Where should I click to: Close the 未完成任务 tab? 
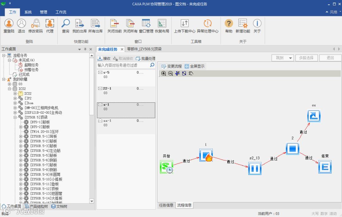tap(122, 49)
